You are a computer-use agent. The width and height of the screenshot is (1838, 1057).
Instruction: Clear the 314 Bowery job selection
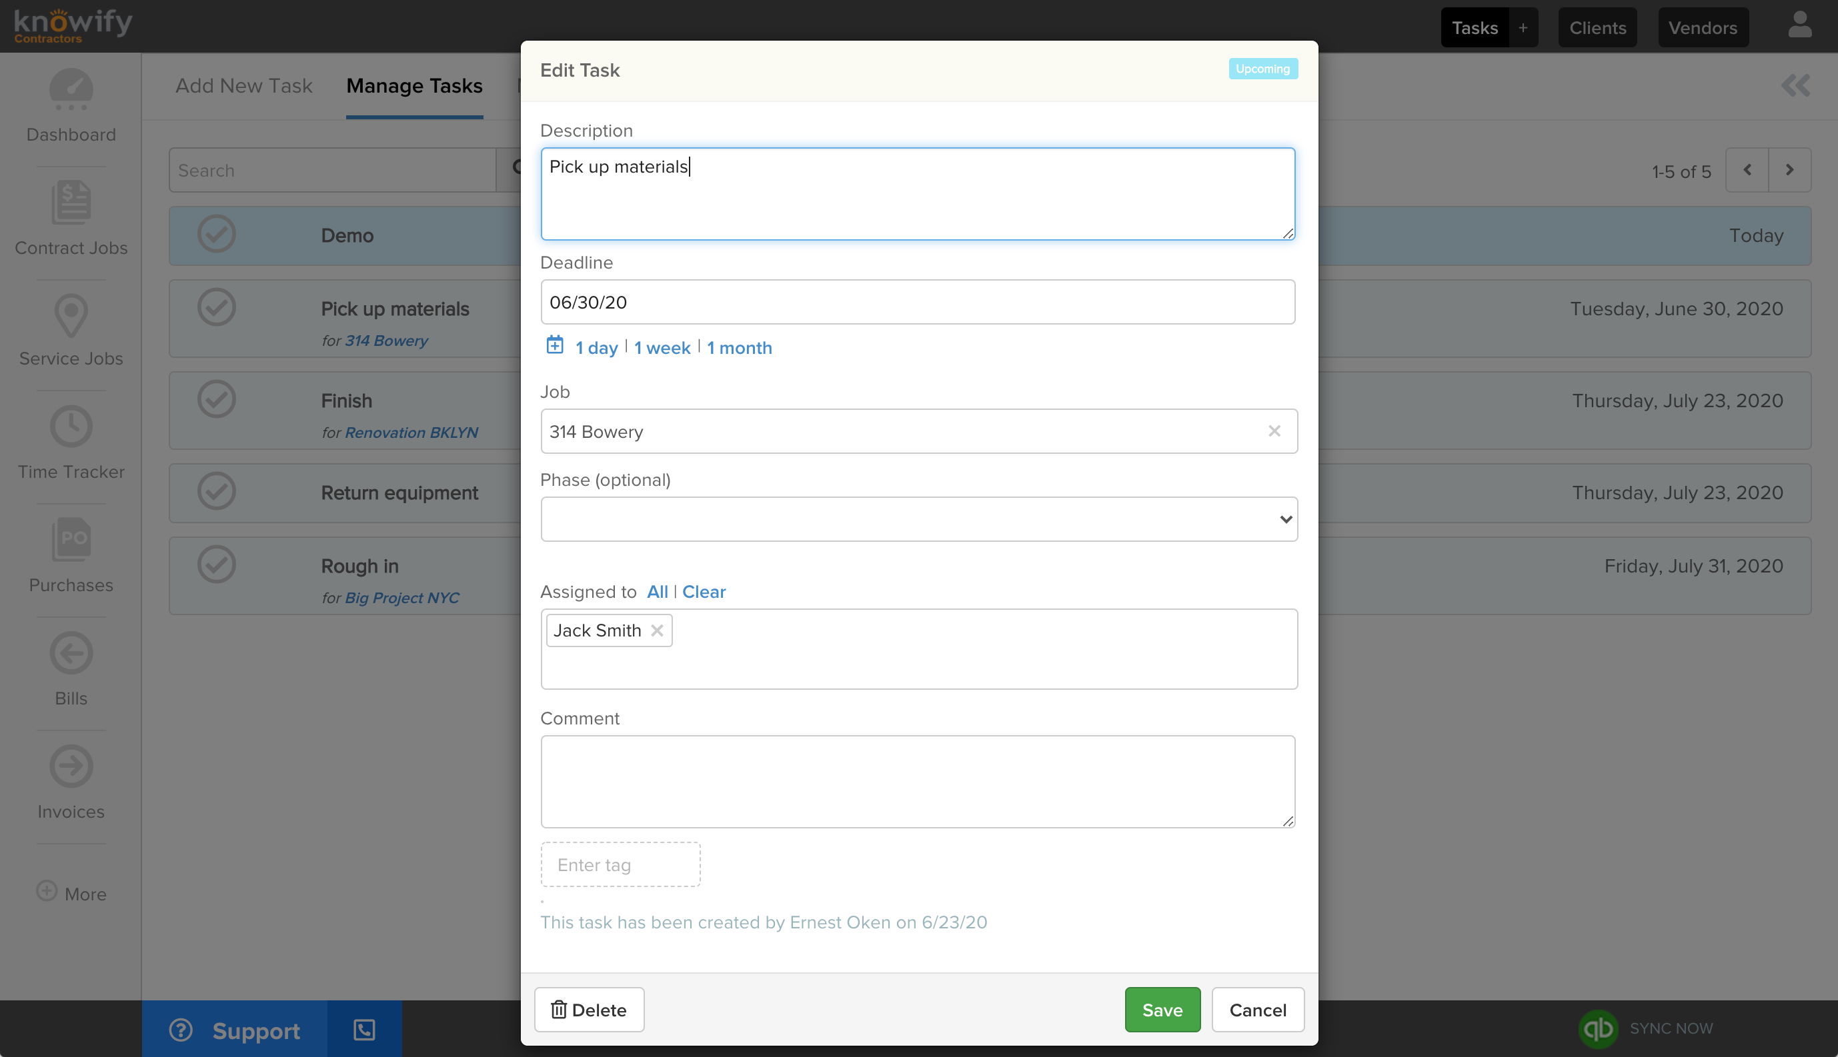tap(1274, 431)
